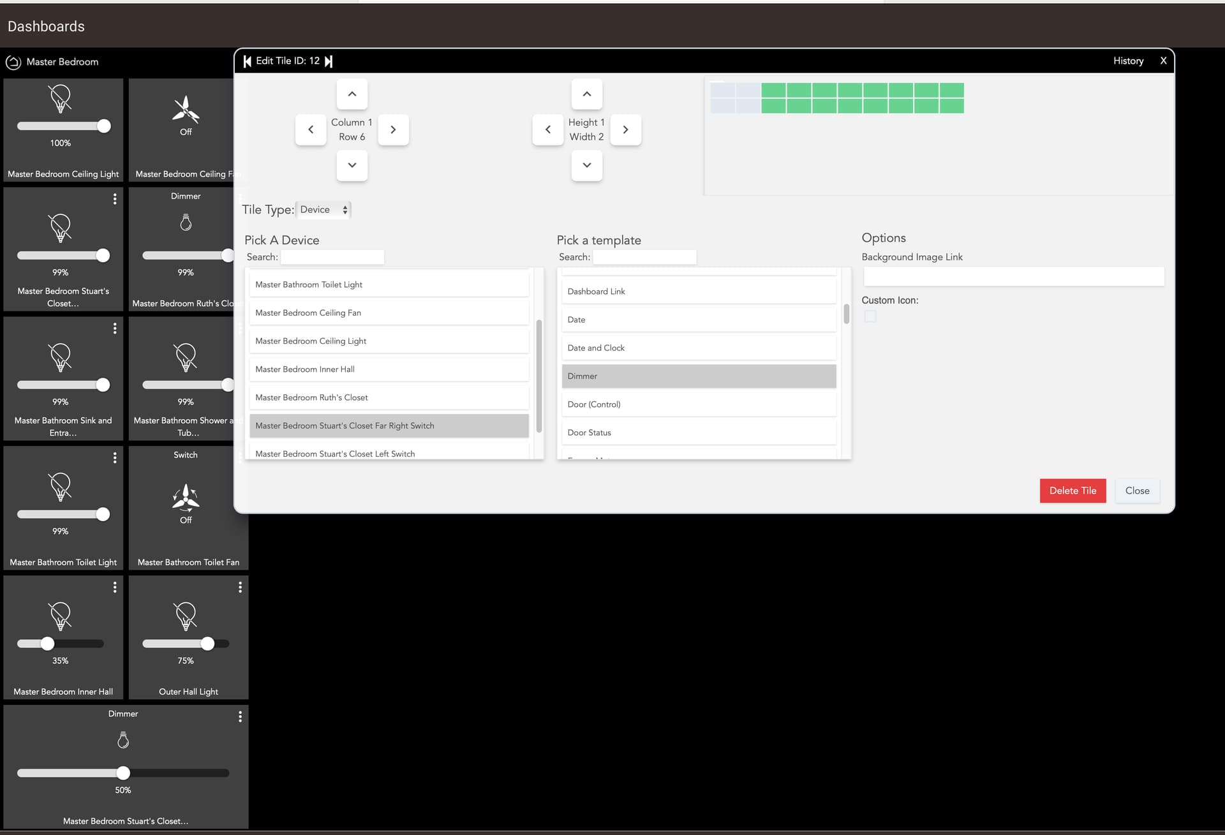Click the device list scrollbar
Screen dimensions: 1225x835
539,376
